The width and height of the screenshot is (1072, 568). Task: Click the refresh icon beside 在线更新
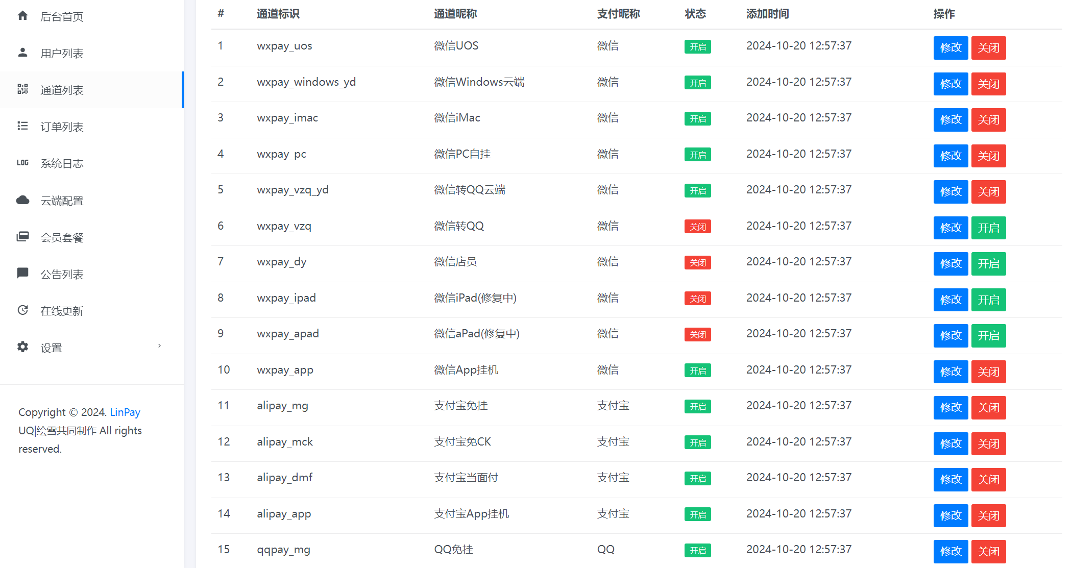click(x=22, y=310)
